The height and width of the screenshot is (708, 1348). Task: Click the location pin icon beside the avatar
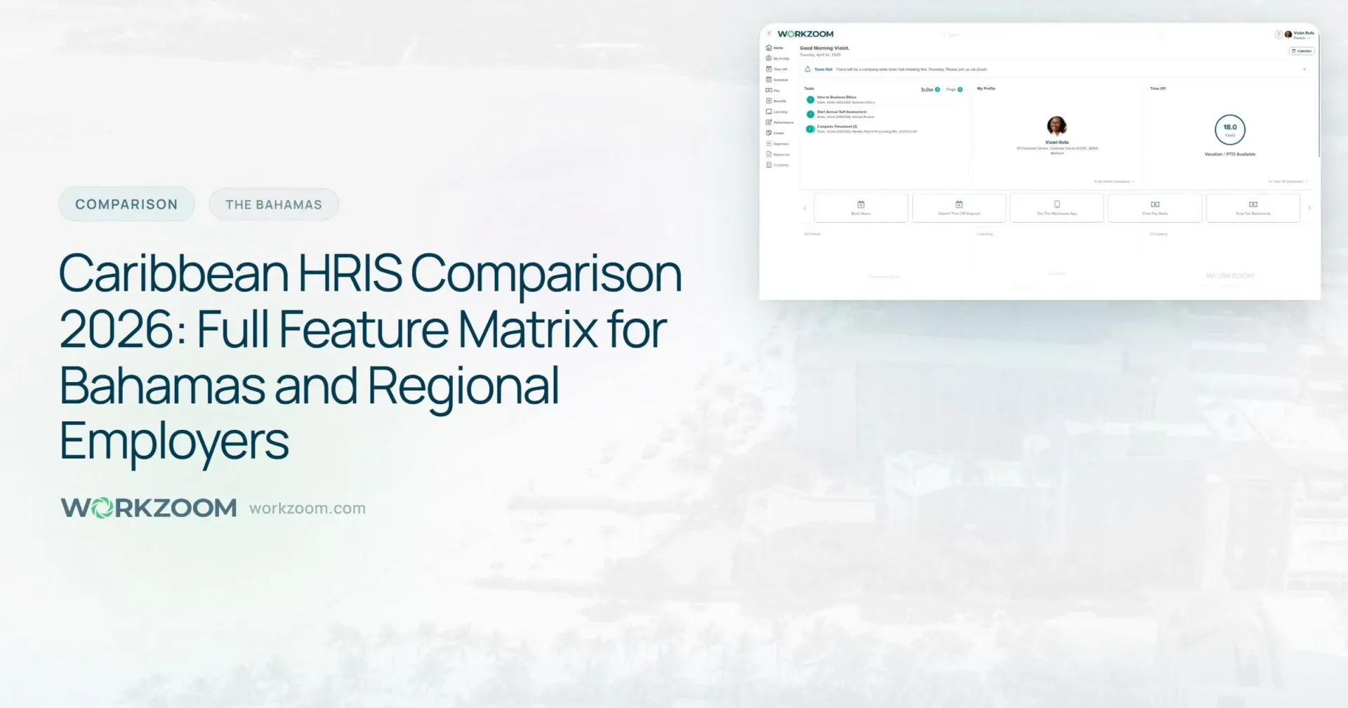pos(1278,34)
